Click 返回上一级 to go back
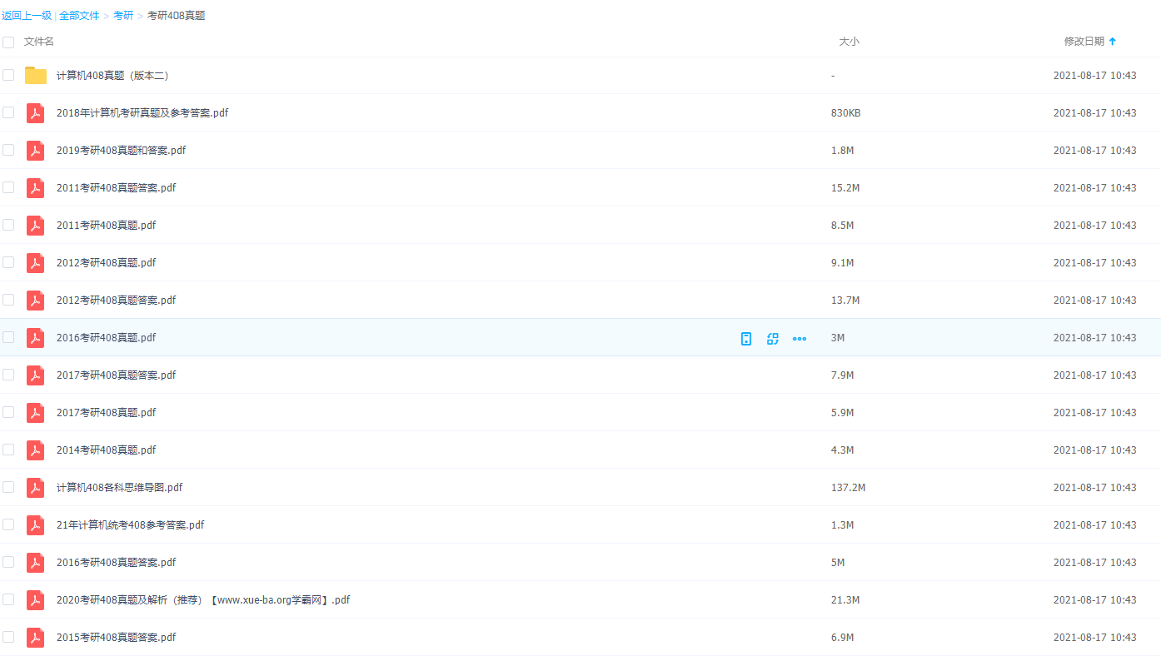Viewport: 1161px width, 656px height. (x=27, y=16)
